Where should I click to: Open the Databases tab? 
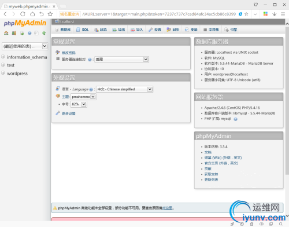click(63, 30)
